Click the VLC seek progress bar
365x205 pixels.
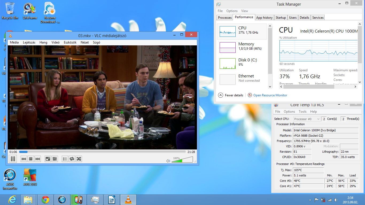[102, 152]
